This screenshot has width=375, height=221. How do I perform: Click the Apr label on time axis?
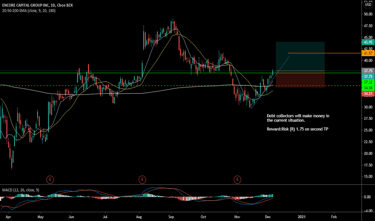(x=8, y=217)
